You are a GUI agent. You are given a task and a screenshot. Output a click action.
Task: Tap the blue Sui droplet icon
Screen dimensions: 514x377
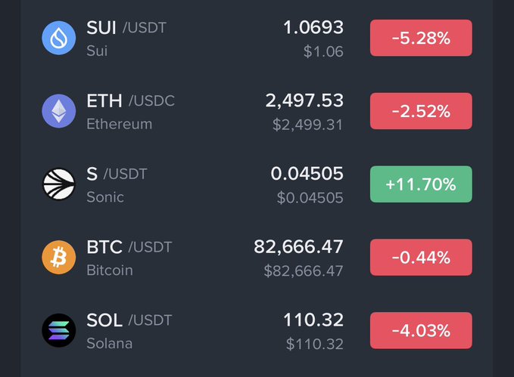[59, 38]
